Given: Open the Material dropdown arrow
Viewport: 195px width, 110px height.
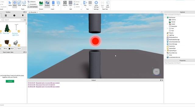Looking at the screenshot, I should pyautogui.click(x=65, y=7).
